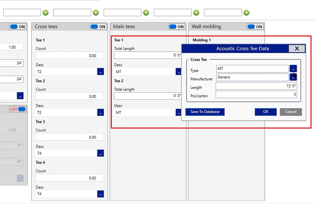314x208 pixels.
Task: Cancel the Acoustic Cross Tee Data dialog
Action: point(290,112)
